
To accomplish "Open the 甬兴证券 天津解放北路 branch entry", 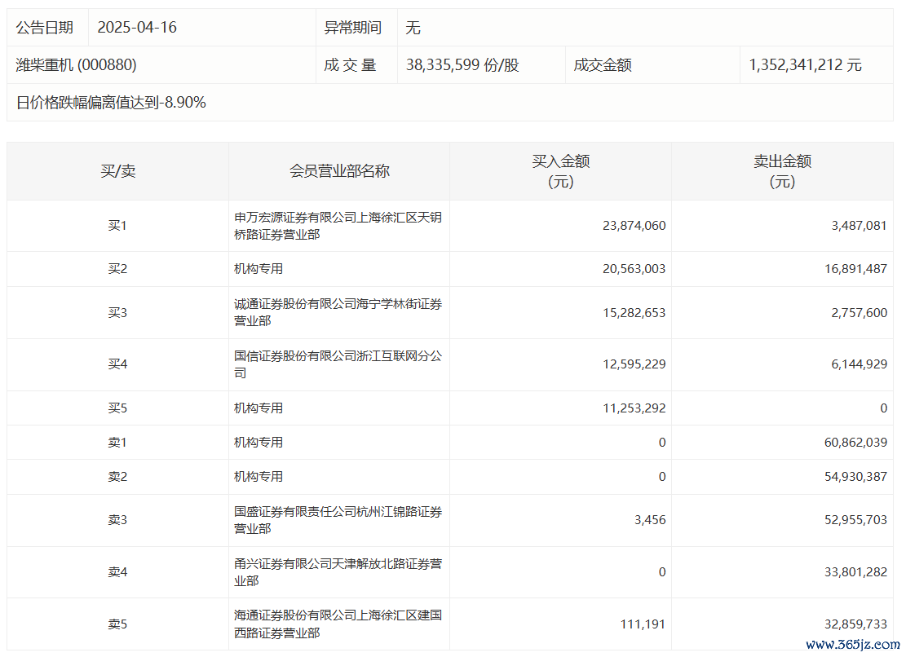I will coord(338,572).
